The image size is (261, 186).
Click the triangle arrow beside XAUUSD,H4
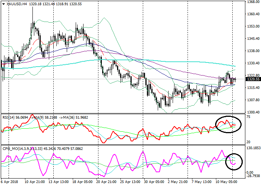[3, 4]
